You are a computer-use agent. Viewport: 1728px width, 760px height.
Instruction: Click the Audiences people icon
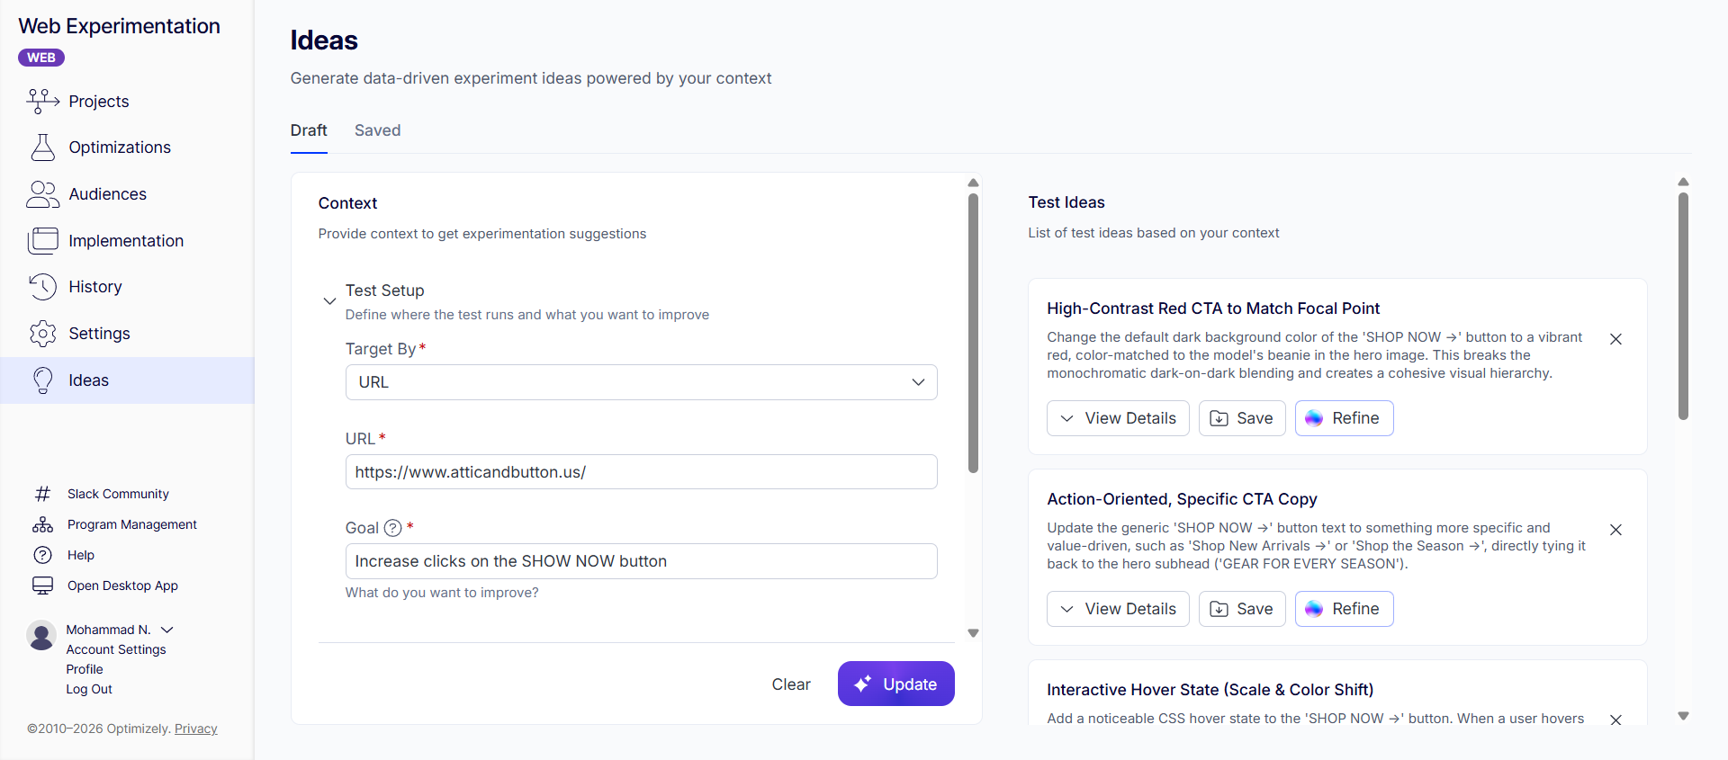(x=42, y=194)
